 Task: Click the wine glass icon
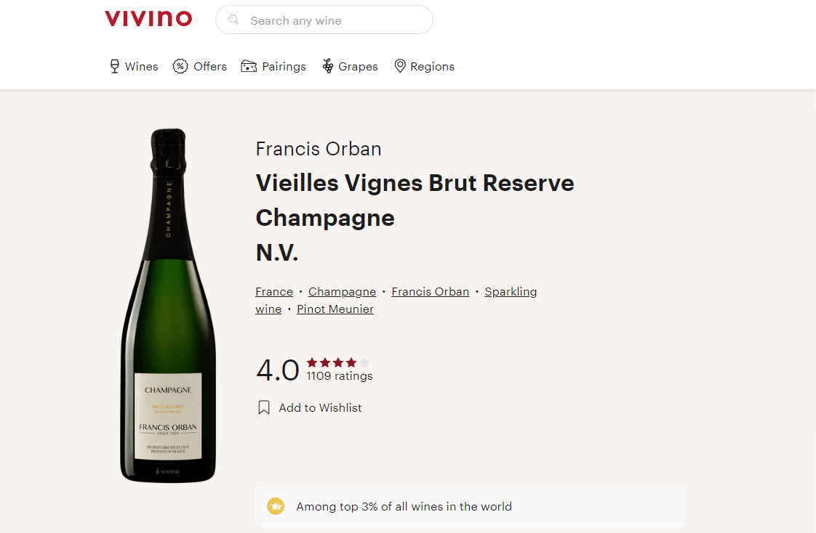pos(114,67)
